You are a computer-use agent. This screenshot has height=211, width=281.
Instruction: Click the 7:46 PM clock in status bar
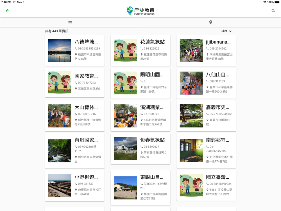point(6,2)
